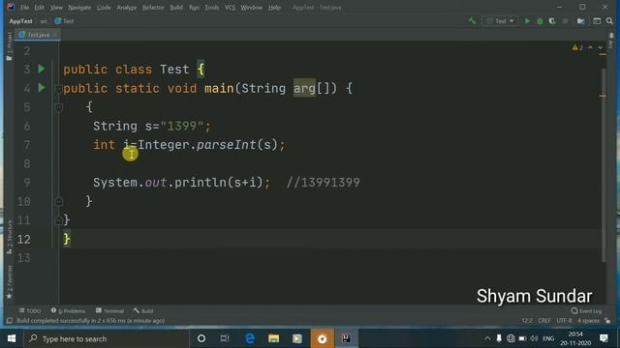Start debugging with the green bug icon

(540, 21)
